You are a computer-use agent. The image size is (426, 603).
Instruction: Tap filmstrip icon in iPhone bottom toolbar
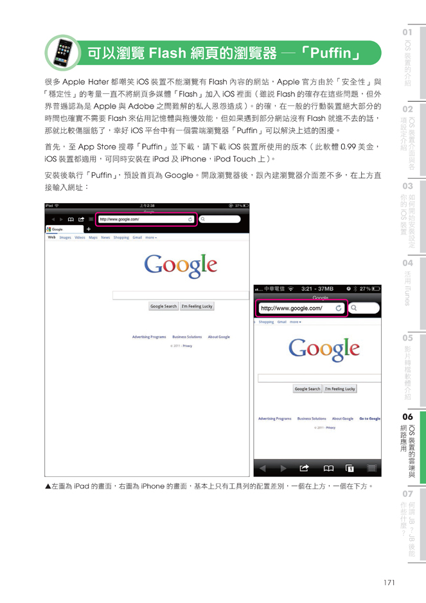coord(371,468)
